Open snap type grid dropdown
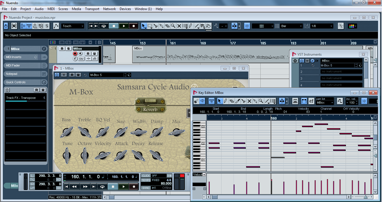This screenshot has width=382, height=202. (x=263, y=26)
